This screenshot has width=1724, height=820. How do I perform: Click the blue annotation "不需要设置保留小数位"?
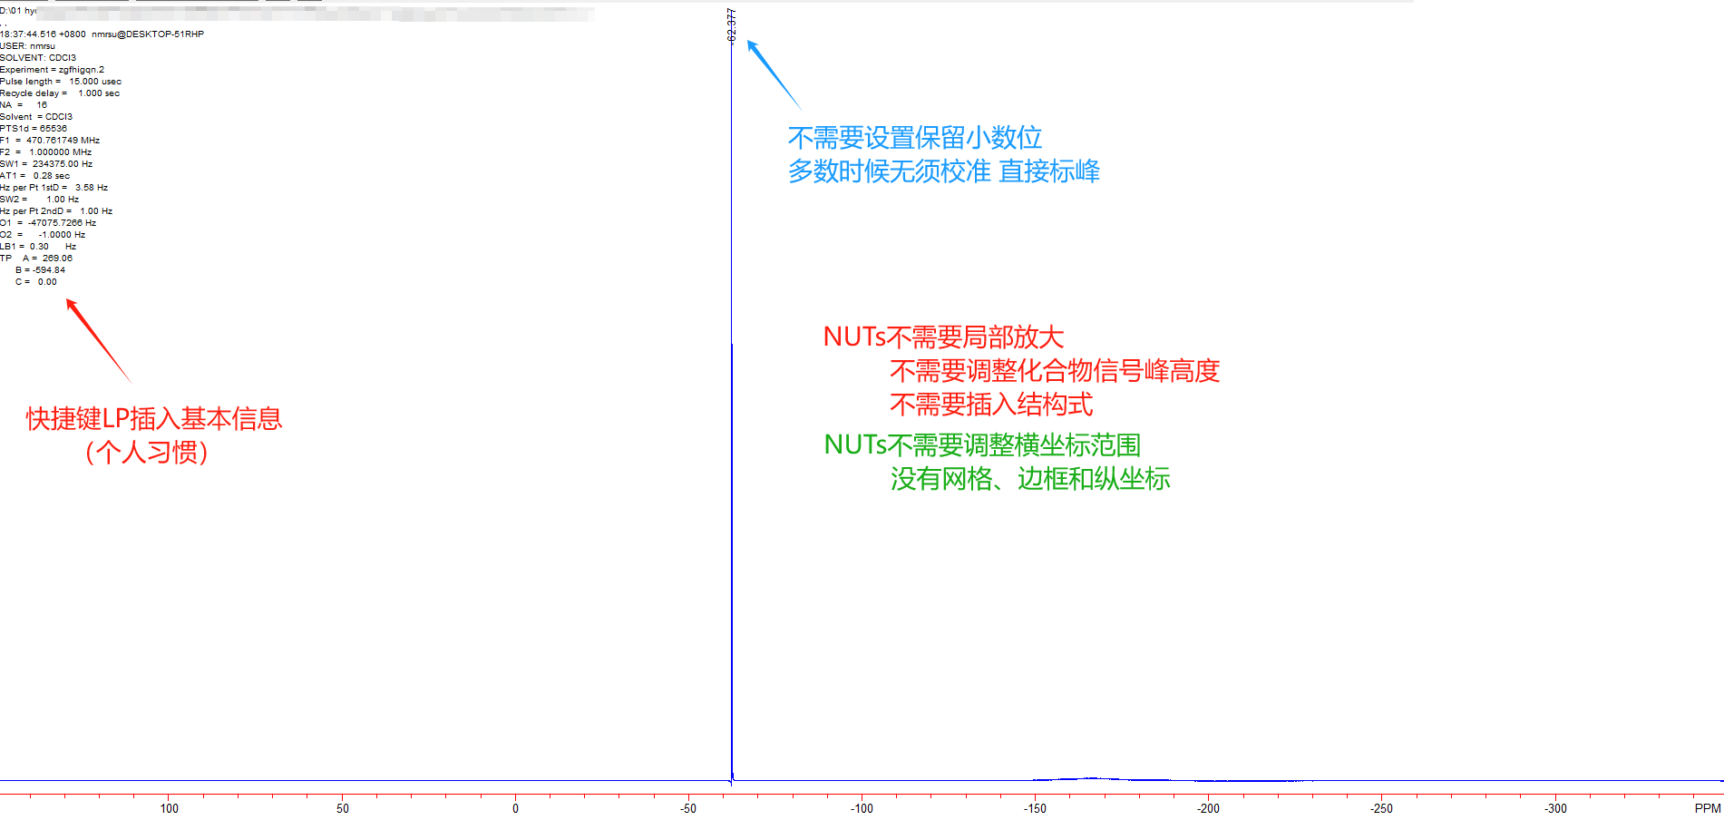pyautogui.click(x=916, y=138)
